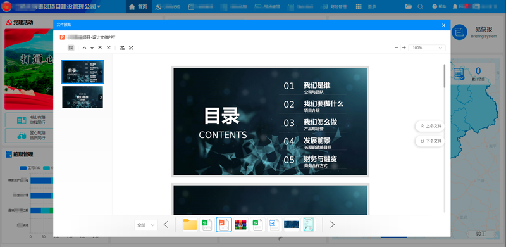Show more files with right arrow
The height and width of the screenshot is (247, 506).
coord(333,224)
